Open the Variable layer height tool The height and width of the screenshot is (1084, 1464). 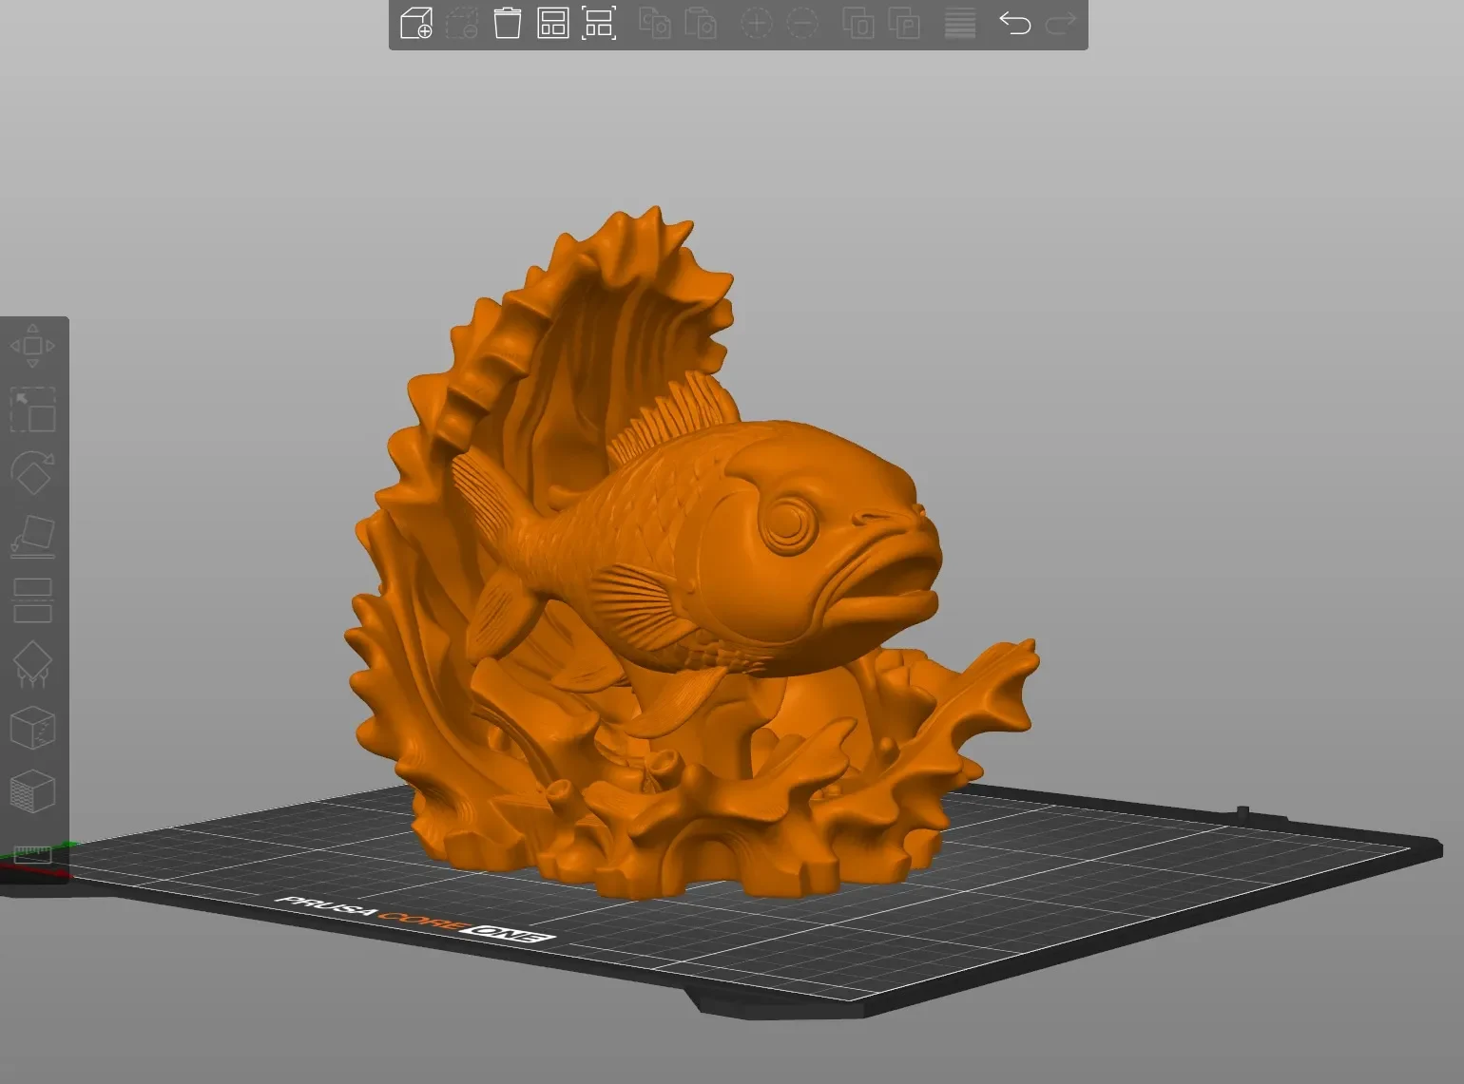pyautogui.click(x=960, y=24)
